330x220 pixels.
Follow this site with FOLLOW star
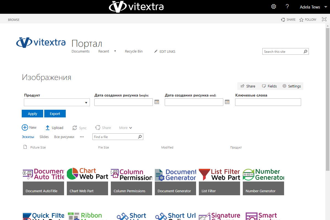click(308, 20)
